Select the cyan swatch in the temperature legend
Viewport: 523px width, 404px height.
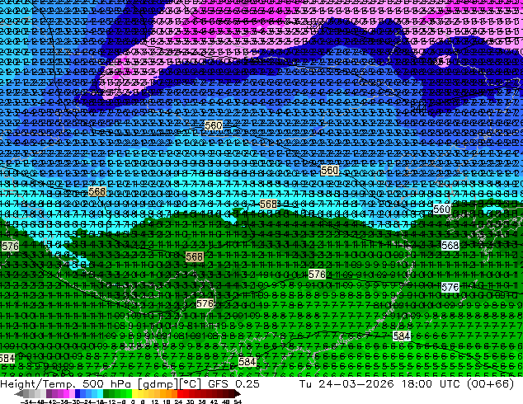click(100, 394)
